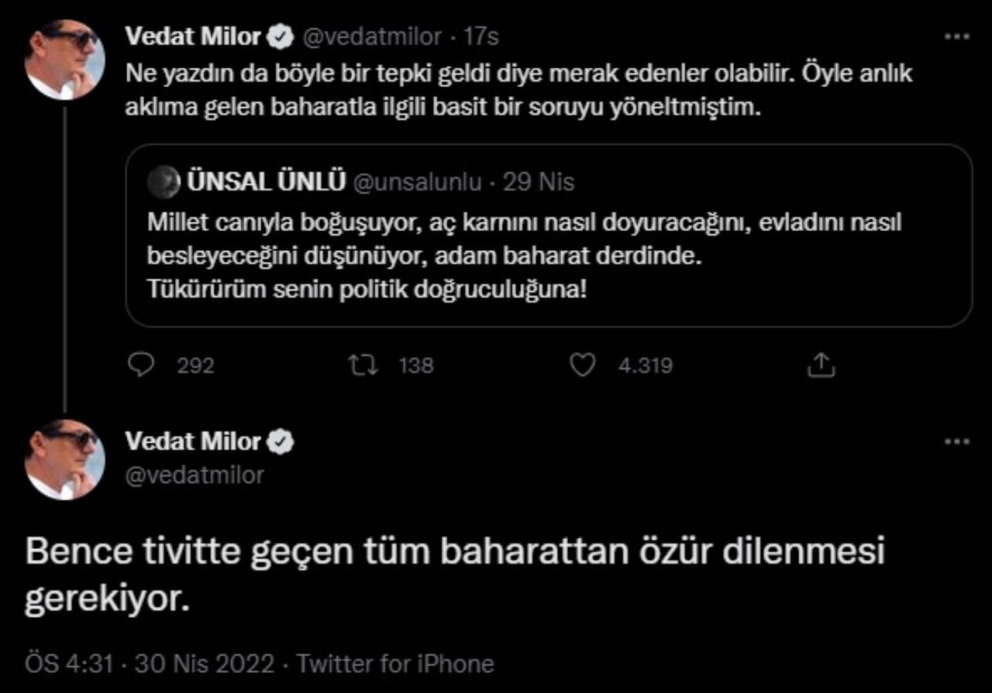Open top Vedat Milor profile picture
The image size is (992, 693).
pos(65,60)
